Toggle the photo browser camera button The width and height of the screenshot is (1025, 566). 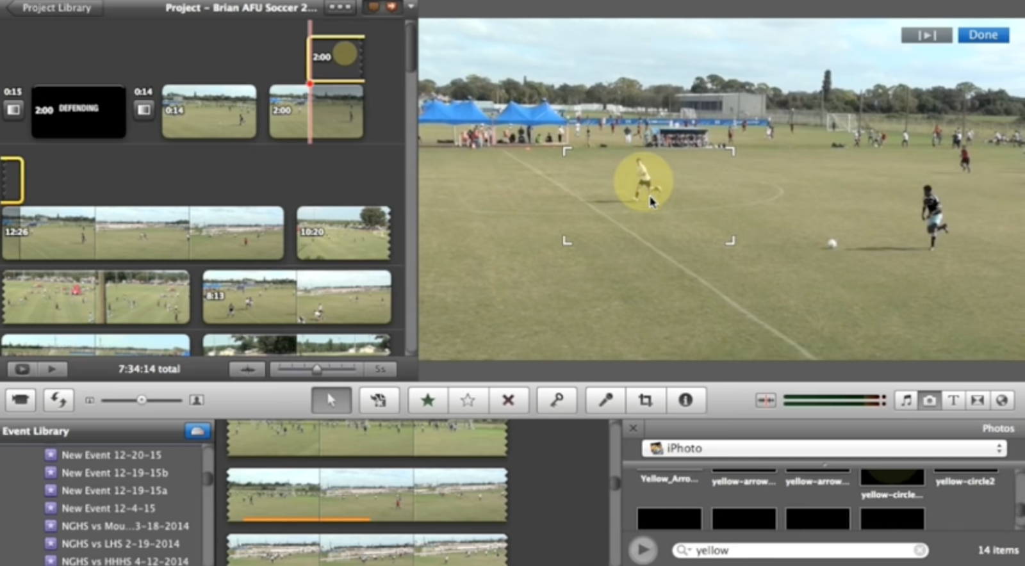(x=930, y=400)
